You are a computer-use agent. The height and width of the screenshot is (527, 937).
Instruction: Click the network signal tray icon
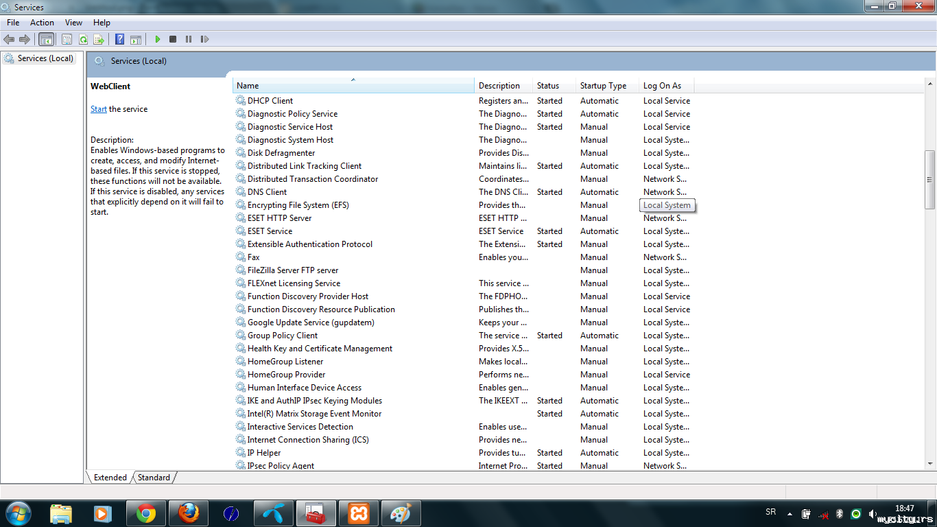(822, 513)
